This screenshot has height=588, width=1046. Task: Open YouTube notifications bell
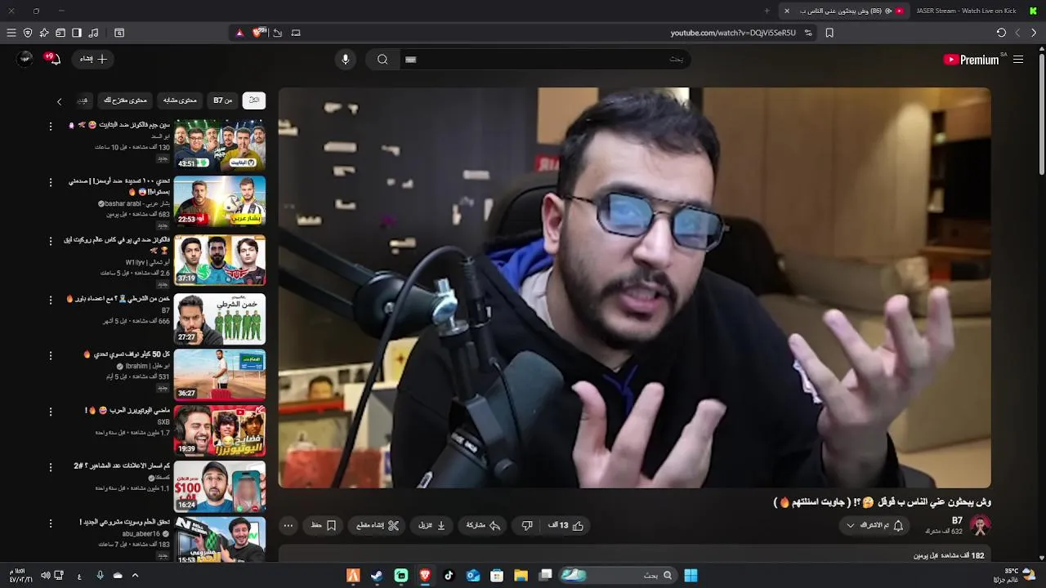click(54, 59)
